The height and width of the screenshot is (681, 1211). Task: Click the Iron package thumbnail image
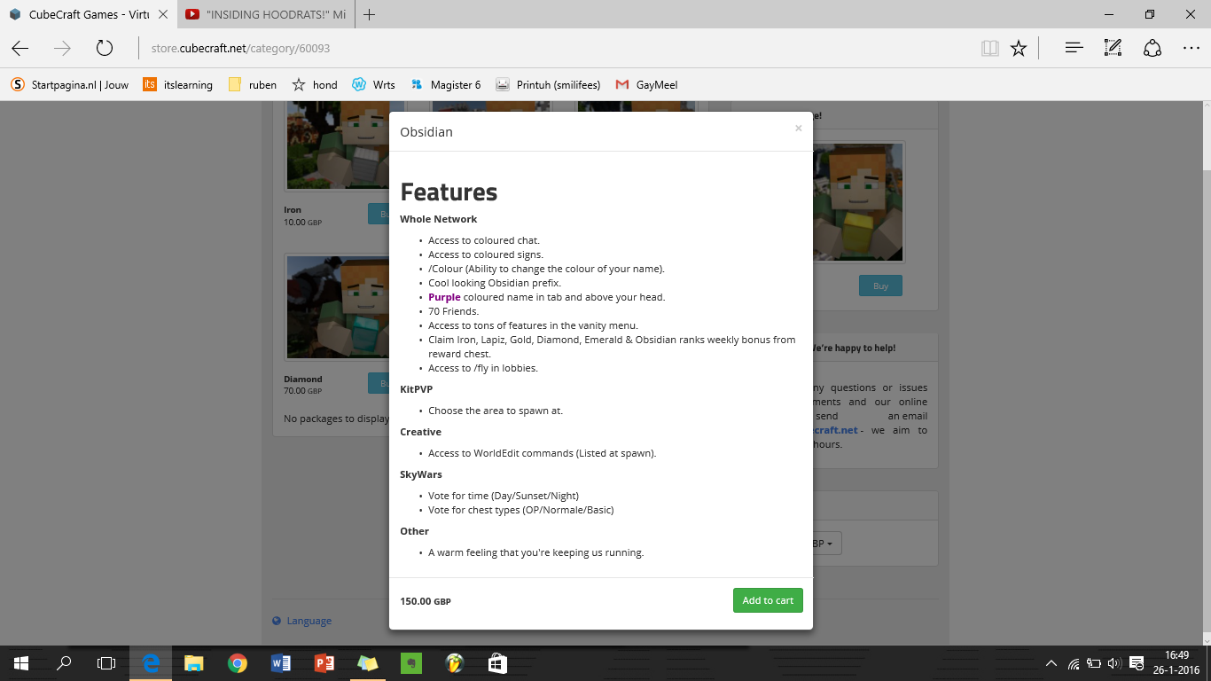pos(337,146)
